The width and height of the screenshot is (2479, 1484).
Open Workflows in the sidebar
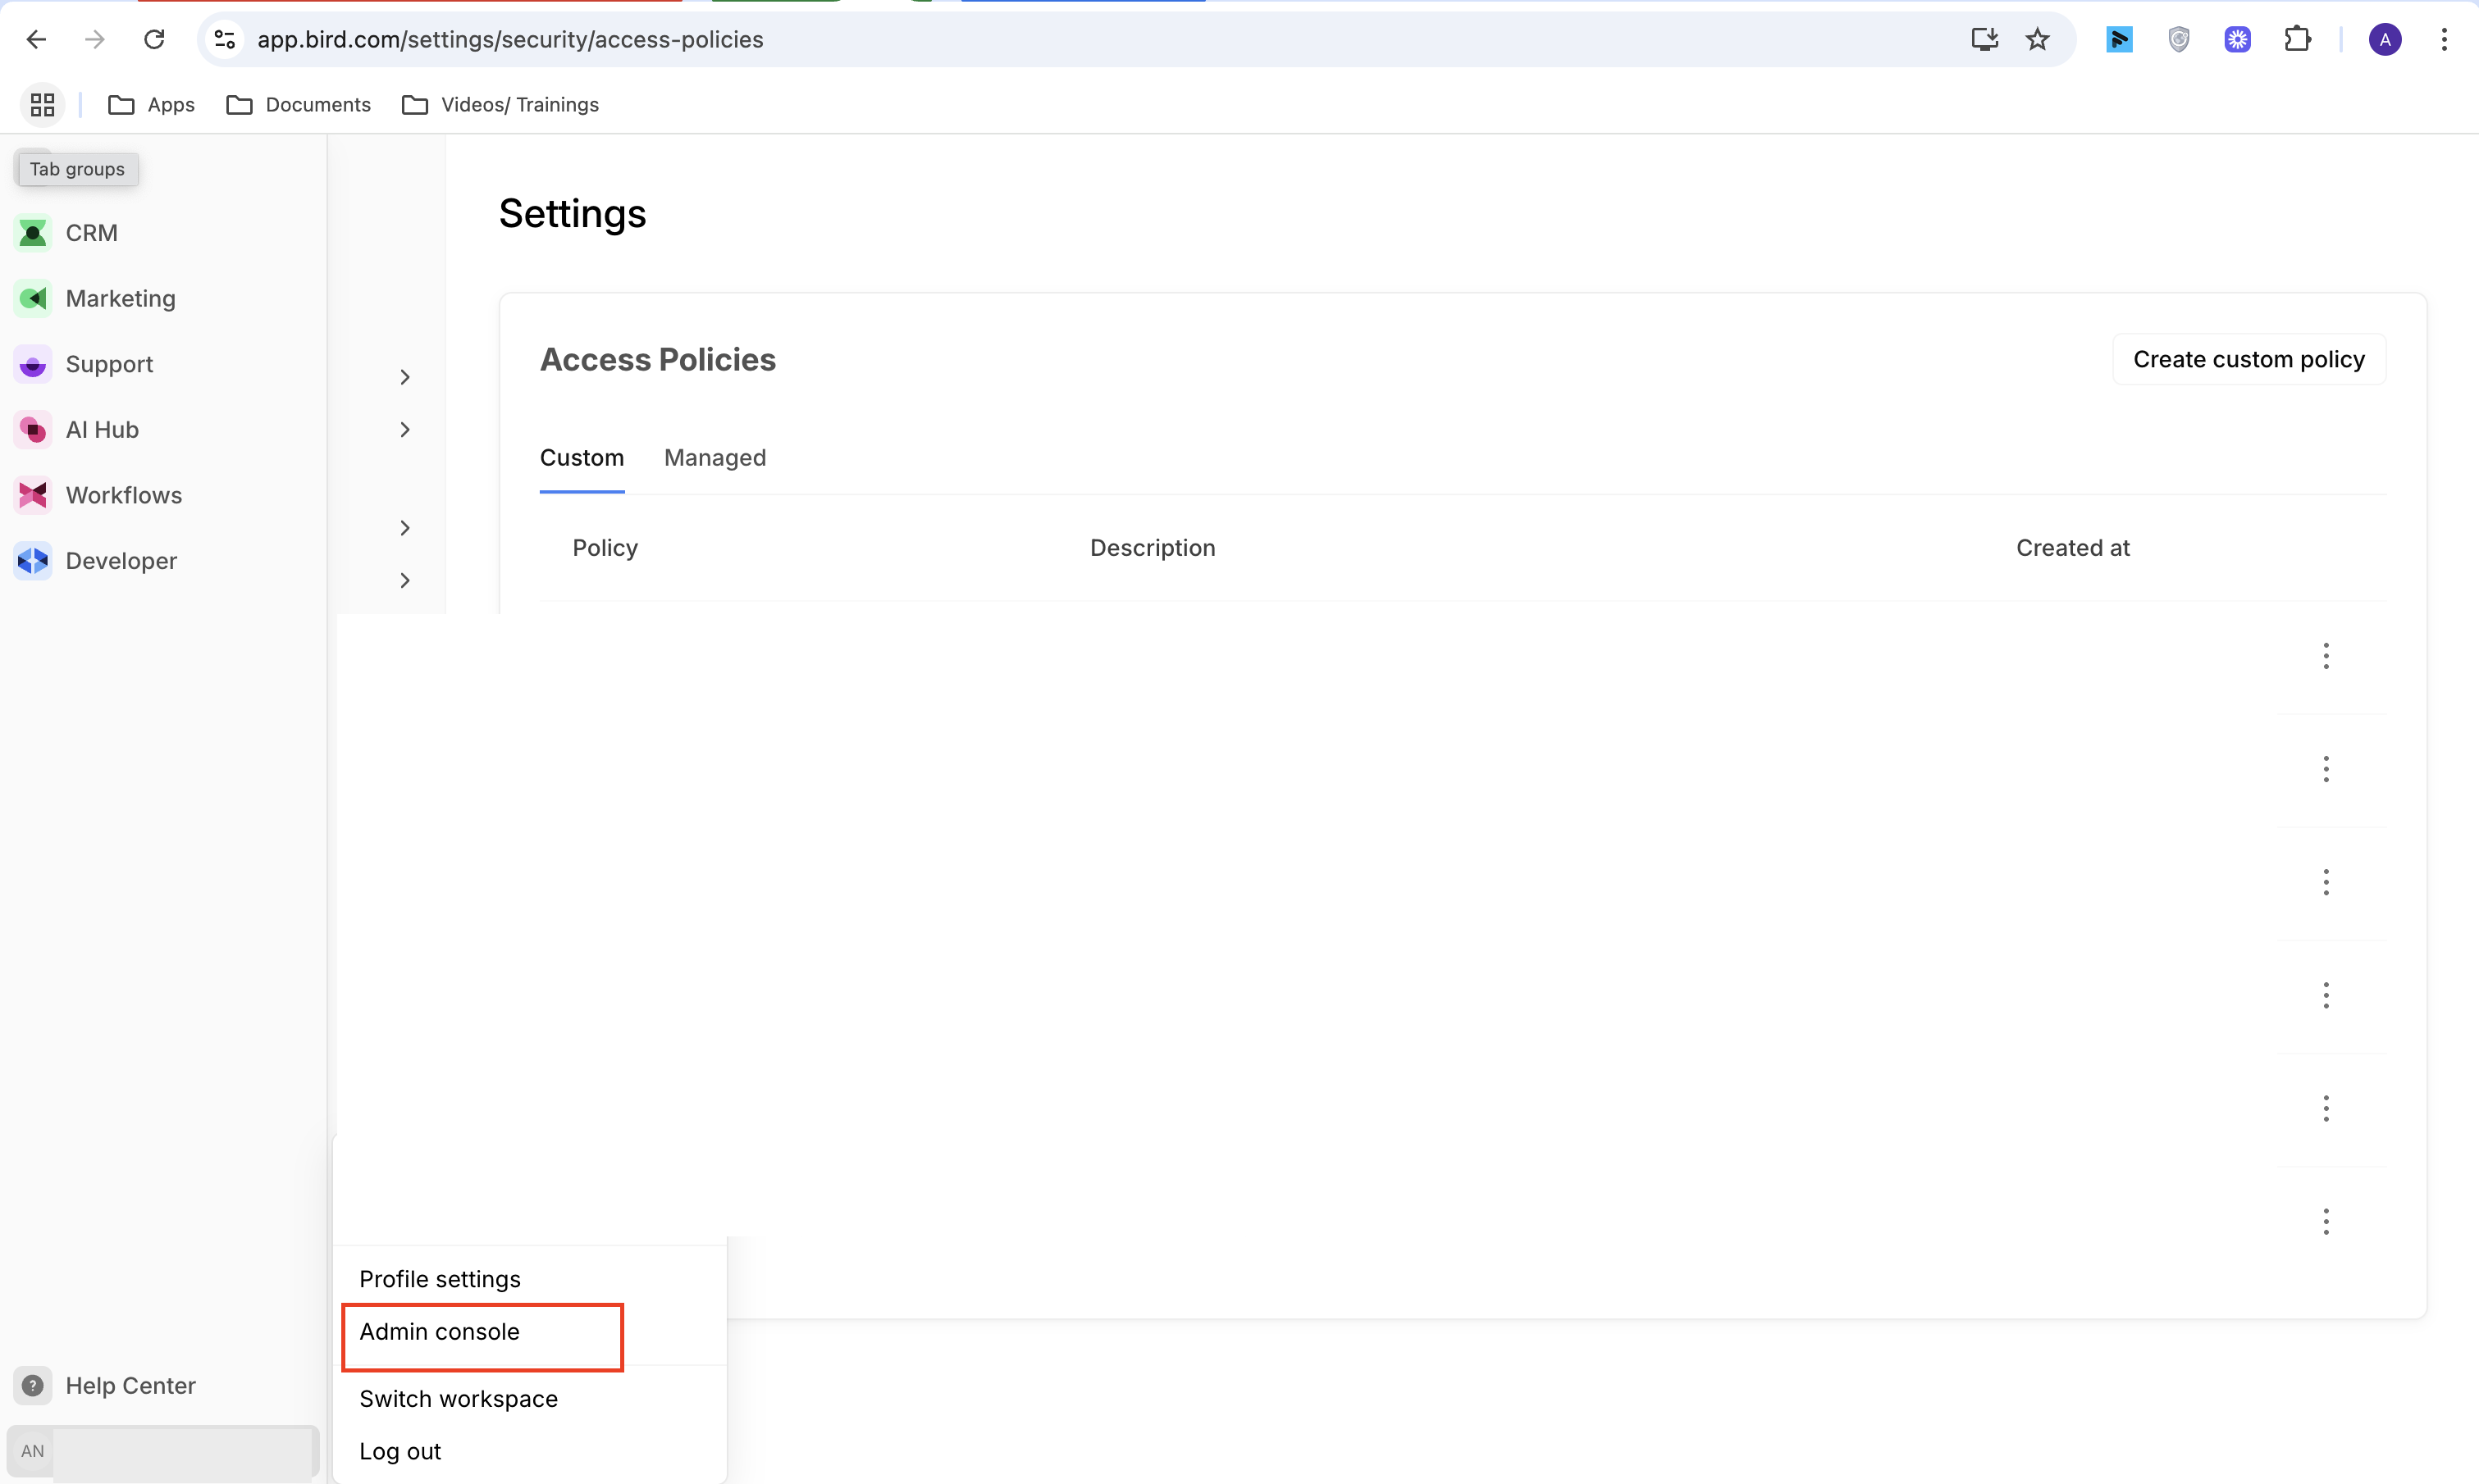click(98, 496)
